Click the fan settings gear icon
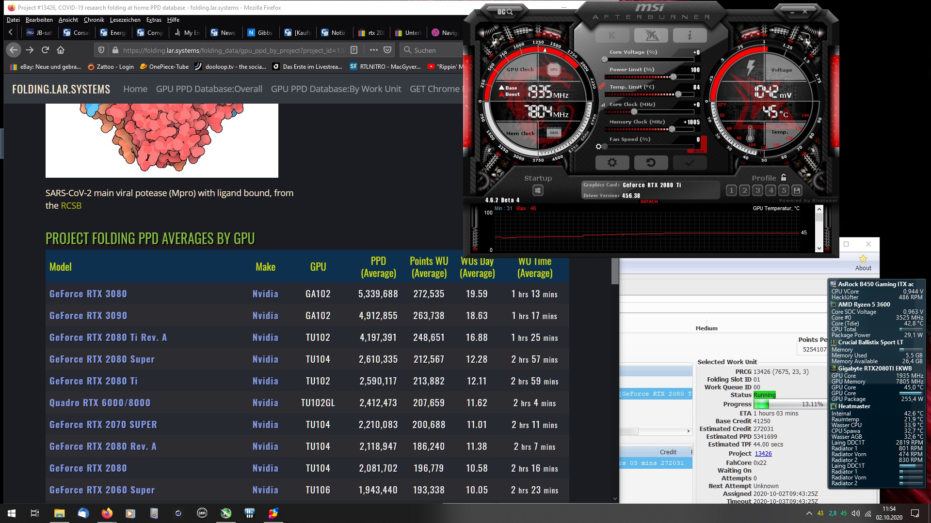Image resolution: width=931 pixels, height=523 pixels. click(x=598, y=147)
